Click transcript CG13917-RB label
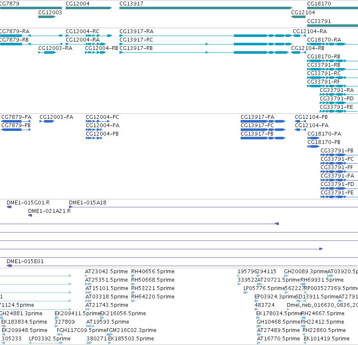This screenshot has height=345, width=358. click(136, 48)
